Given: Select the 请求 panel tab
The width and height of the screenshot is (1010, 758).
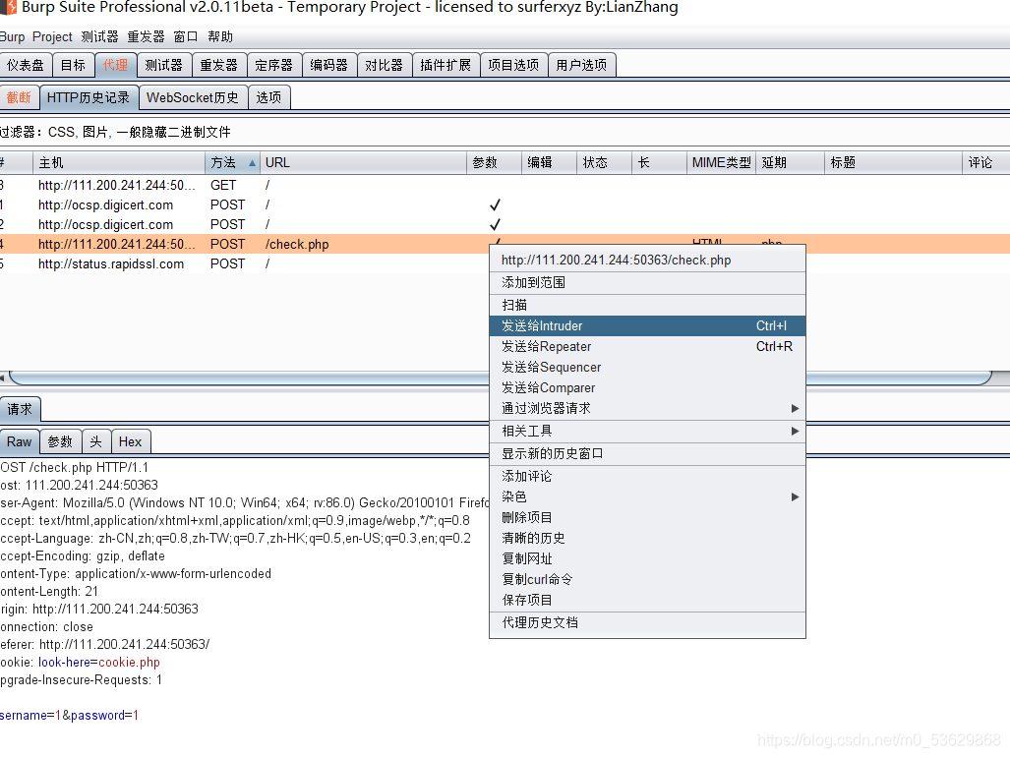Looking at the screenshot, I should coord(20,410).
